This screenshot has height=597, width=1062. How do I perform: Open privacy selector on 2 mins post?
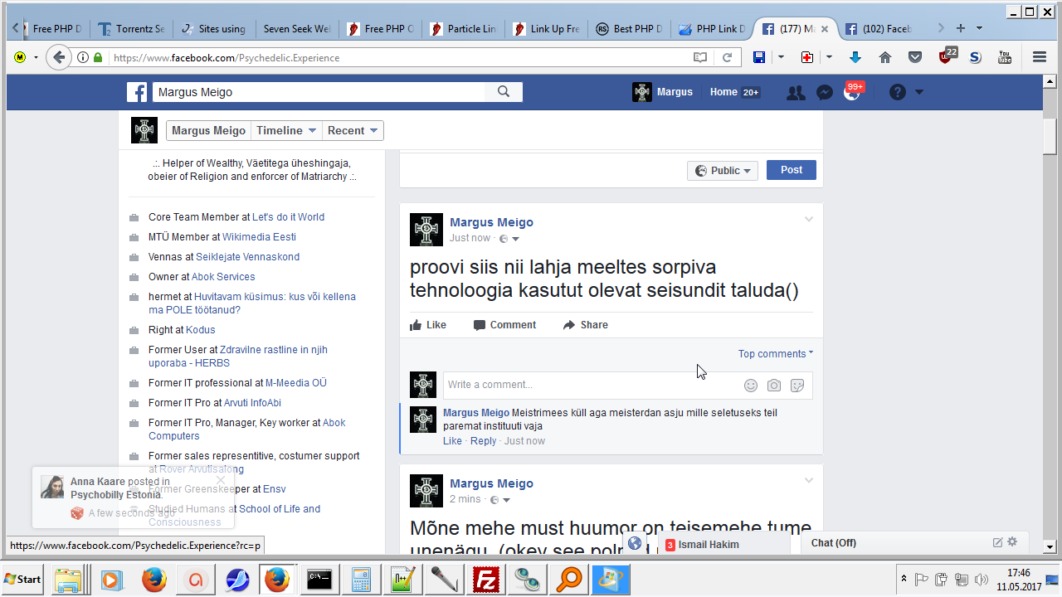499,500
